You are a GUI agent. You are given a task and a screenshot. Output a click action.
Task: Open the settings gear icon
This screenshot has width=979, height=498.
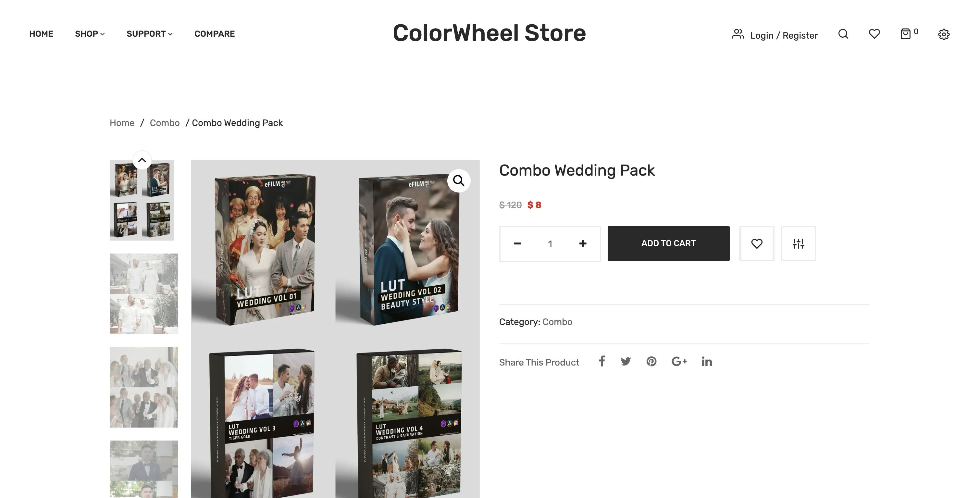[944, 35]
